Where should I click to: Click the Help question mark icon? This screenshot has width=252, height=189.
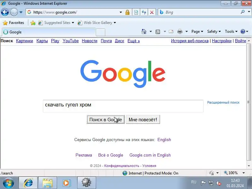click(x=243, y=31)
